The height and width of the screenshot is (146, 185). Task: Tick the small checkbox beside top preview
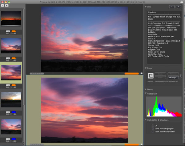tap(142, 74)
